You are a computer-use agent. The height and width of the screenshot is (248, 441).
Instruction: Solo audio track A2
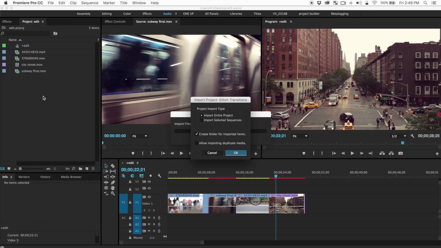coord(154,224)
